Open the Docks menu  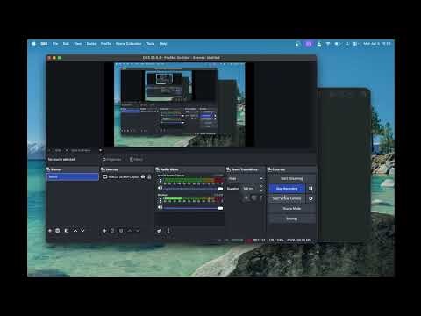pos(91,44)
